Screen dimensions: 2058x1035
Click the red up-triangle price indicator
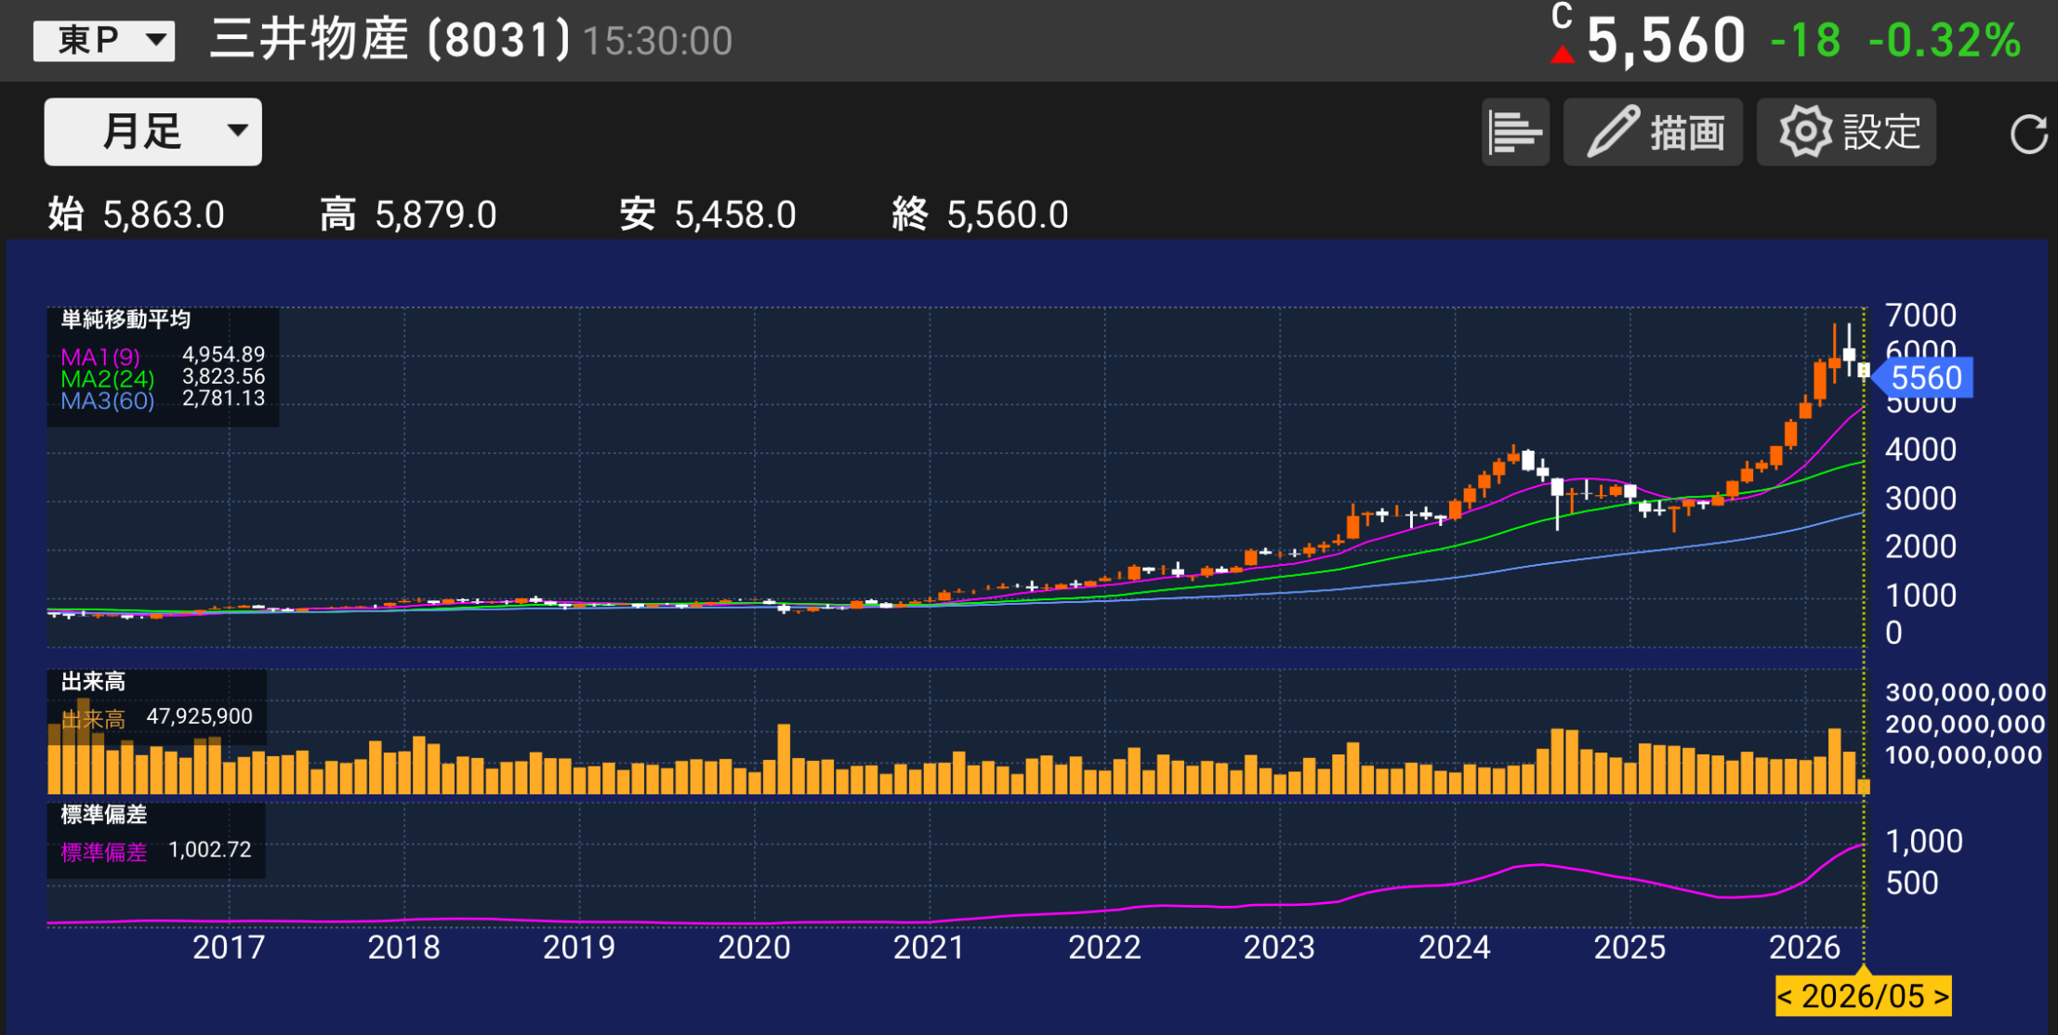coord(1563,55)
